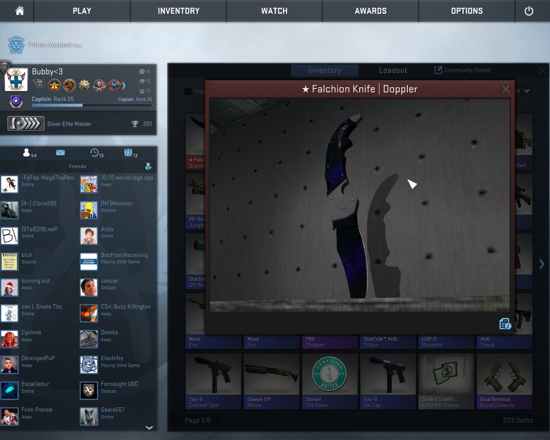
Task: Select the Sawed-Off Morris item
Action: pos(272,381)
